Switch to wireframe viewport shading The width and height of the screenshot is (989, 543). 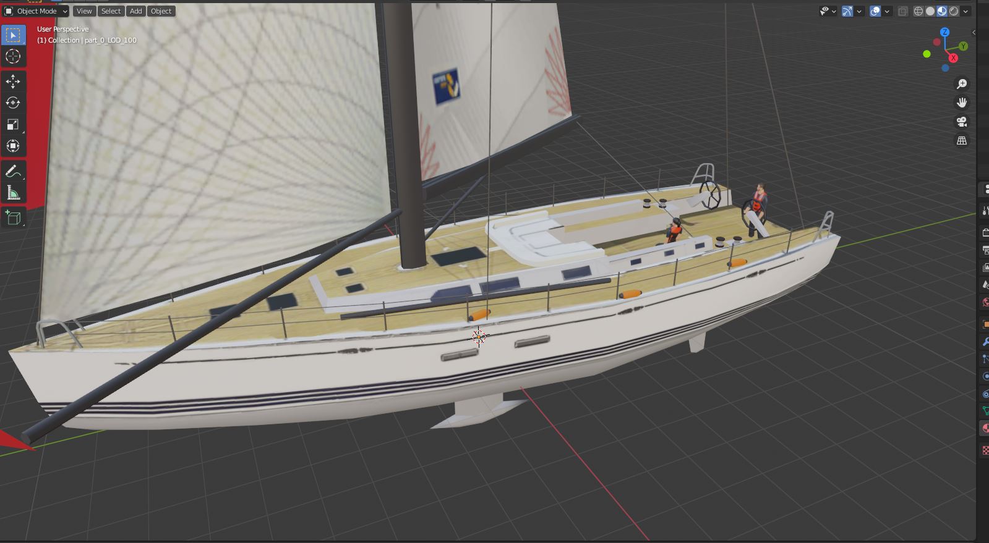(x=918, y=11)
